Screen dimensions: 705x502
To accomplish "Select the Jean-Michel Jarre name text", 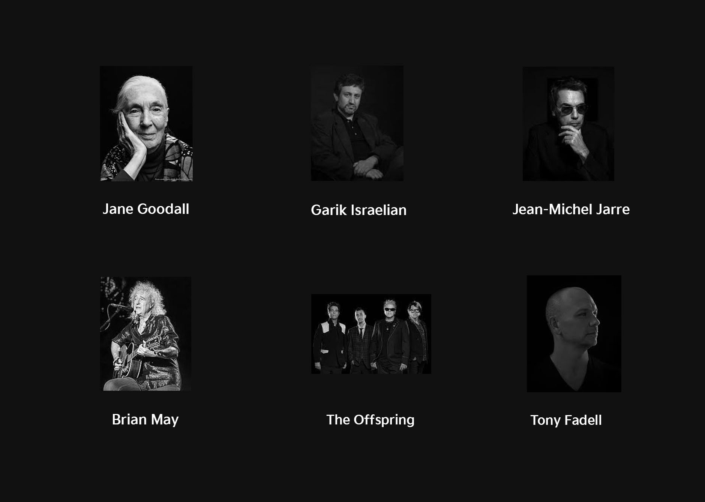I will click(x=571, y=209).
